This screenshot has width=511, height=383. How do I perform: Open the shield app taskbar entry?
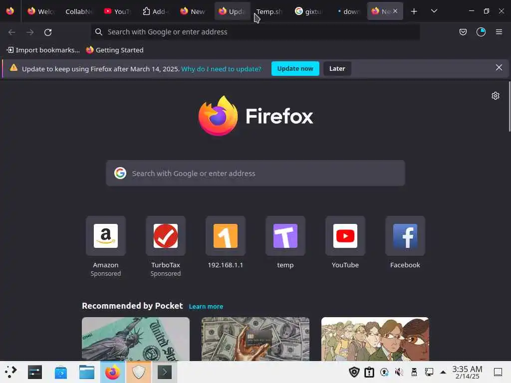point(139,372)
